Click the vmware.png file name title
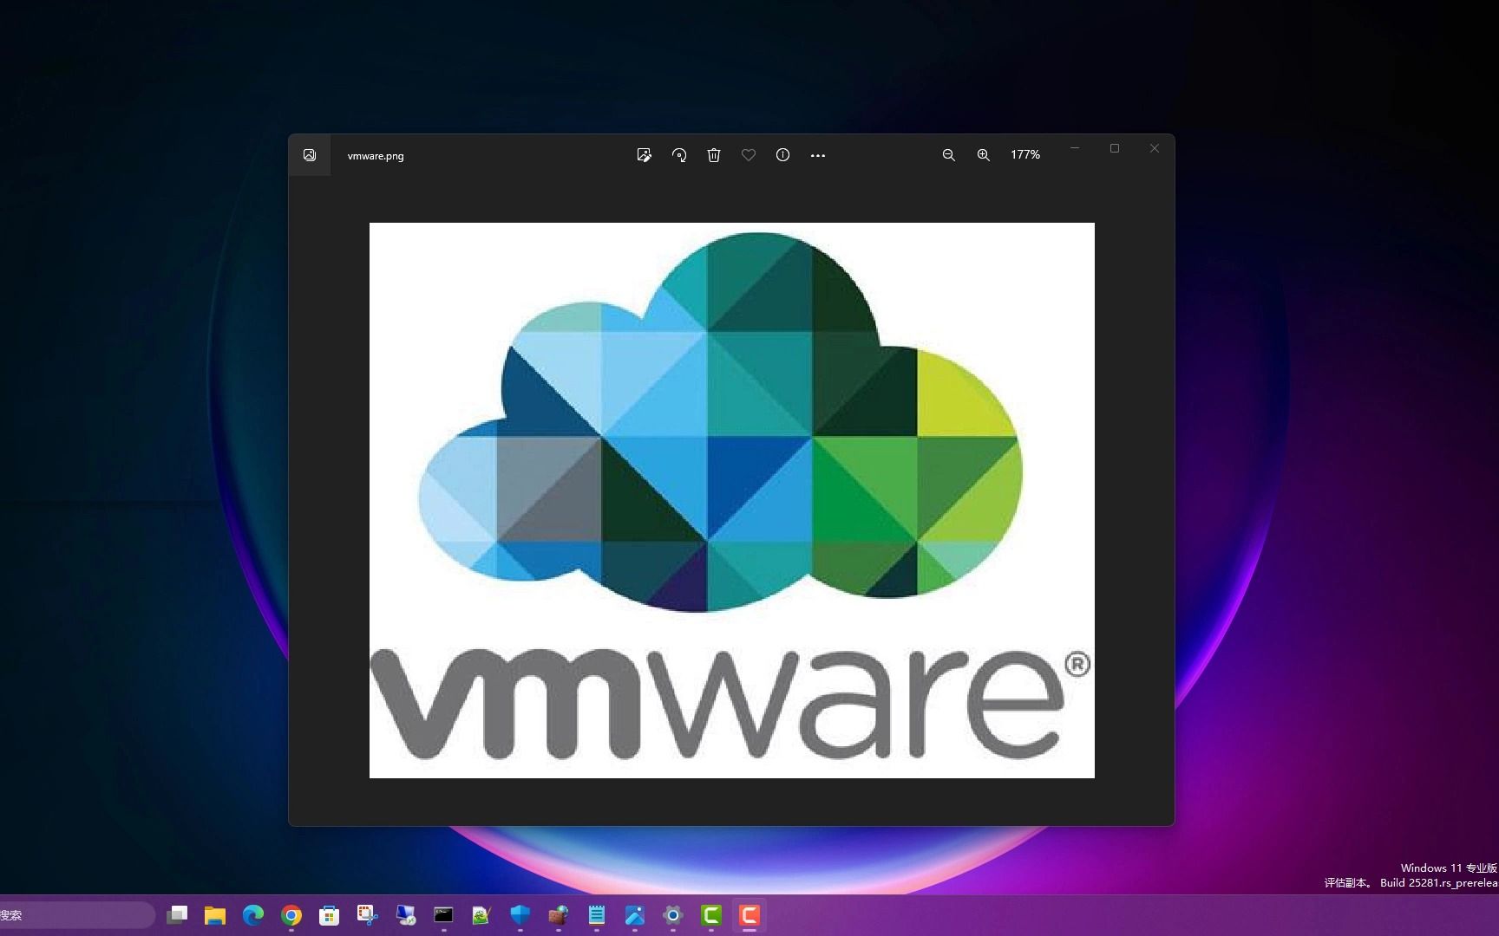Image resolution: width=1499 pixels, height=936 pixels. pyautogui.click(x=376, y=156)
